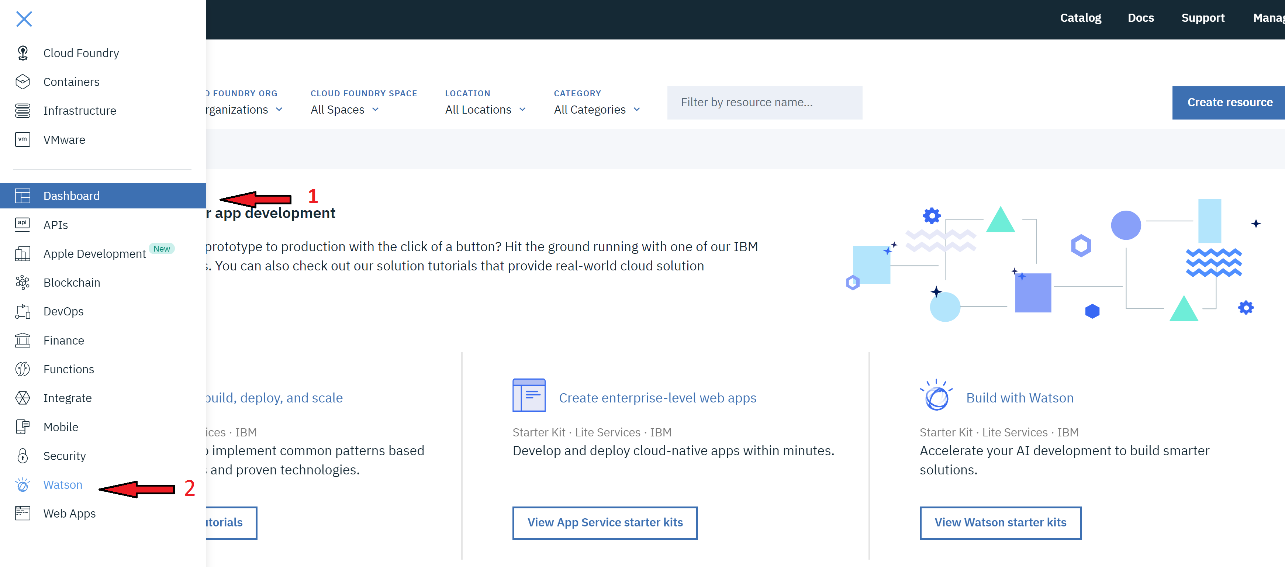Click the Functions icon in sidebar
1285x567 pixels.
(23, 369)
